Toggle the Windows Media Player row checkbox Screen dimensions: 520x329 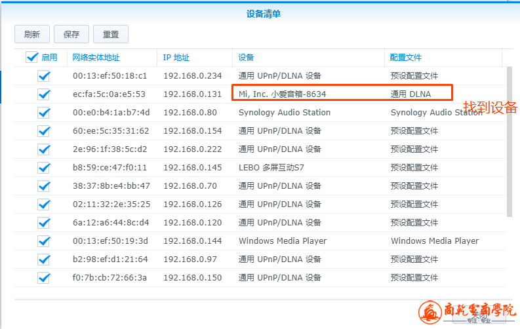pyautogui.click(x=44, y=241)
